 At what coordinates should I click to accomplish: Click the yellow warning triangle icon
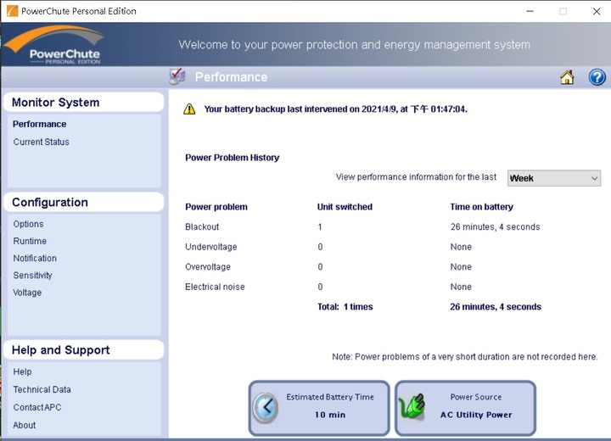point(189,109)
